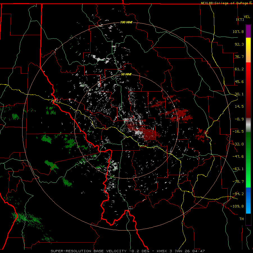Click the 100 NMI range ring label
Image resolution: width=253 pixels, height=253 pixels.
[126, 22]
